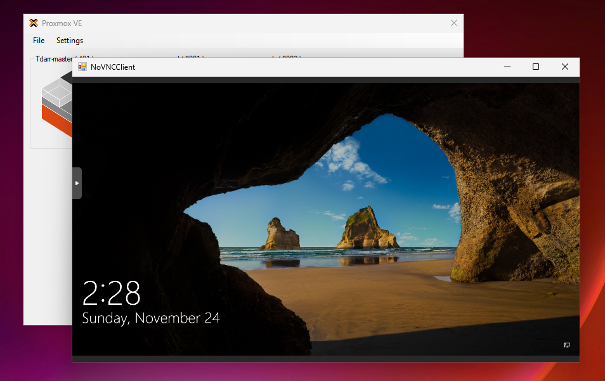Minimize the NoVNCClient window
This screenshot has width=605, height=381.
click(x=507, y=67)
